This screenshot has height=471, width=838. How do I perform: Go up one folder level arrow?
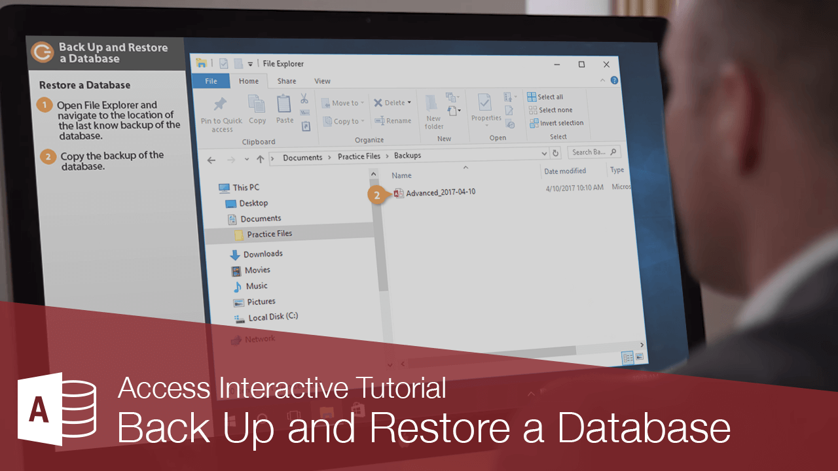click(x=261, y=159)
